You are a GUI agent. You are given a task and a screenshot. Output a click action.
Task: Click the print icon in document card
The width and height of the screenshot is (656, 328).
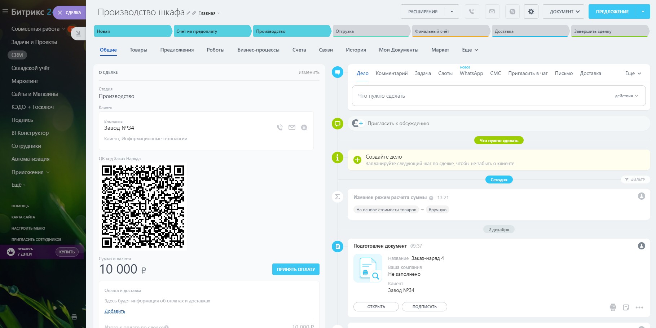pos(613,307)
